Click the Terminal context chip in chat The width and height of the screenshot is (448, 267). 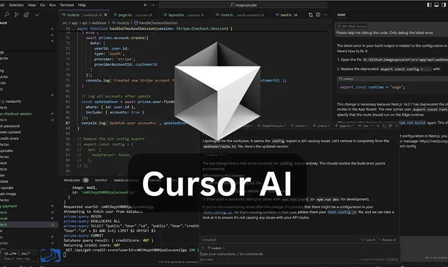click(352, 26)
